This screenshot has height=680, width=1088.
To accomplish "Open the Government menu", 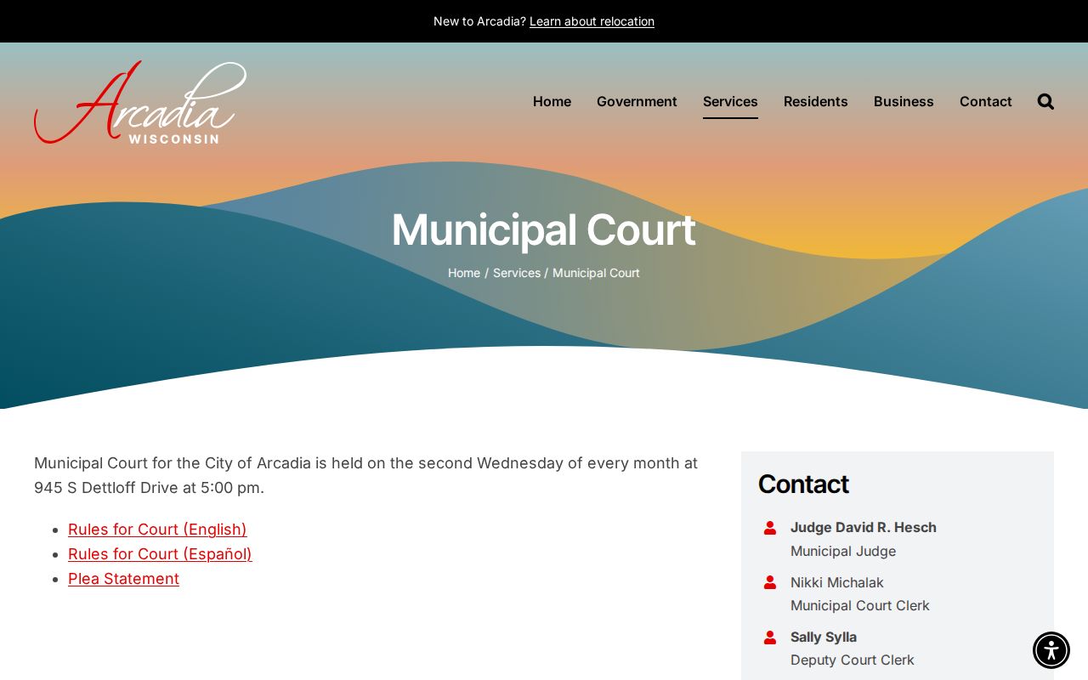I will click(637, 101).
